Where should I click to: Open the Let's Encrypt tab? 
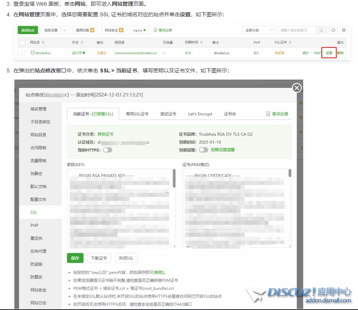point(200,114)
